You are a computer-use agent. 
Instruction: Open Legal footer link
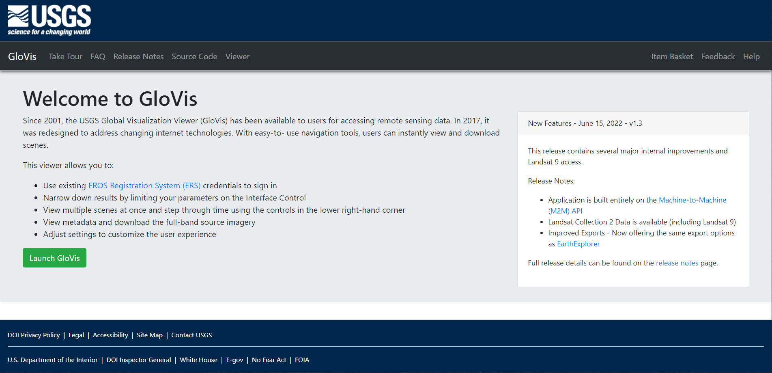[x=76, y=335]
